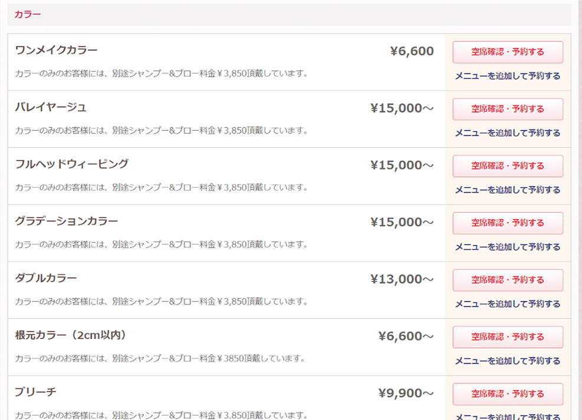Click the バレイヤージュ menu name
Image resolution: width=582 pixels, height=420 pixels.
pyautogui.click(x=51, y=107)
